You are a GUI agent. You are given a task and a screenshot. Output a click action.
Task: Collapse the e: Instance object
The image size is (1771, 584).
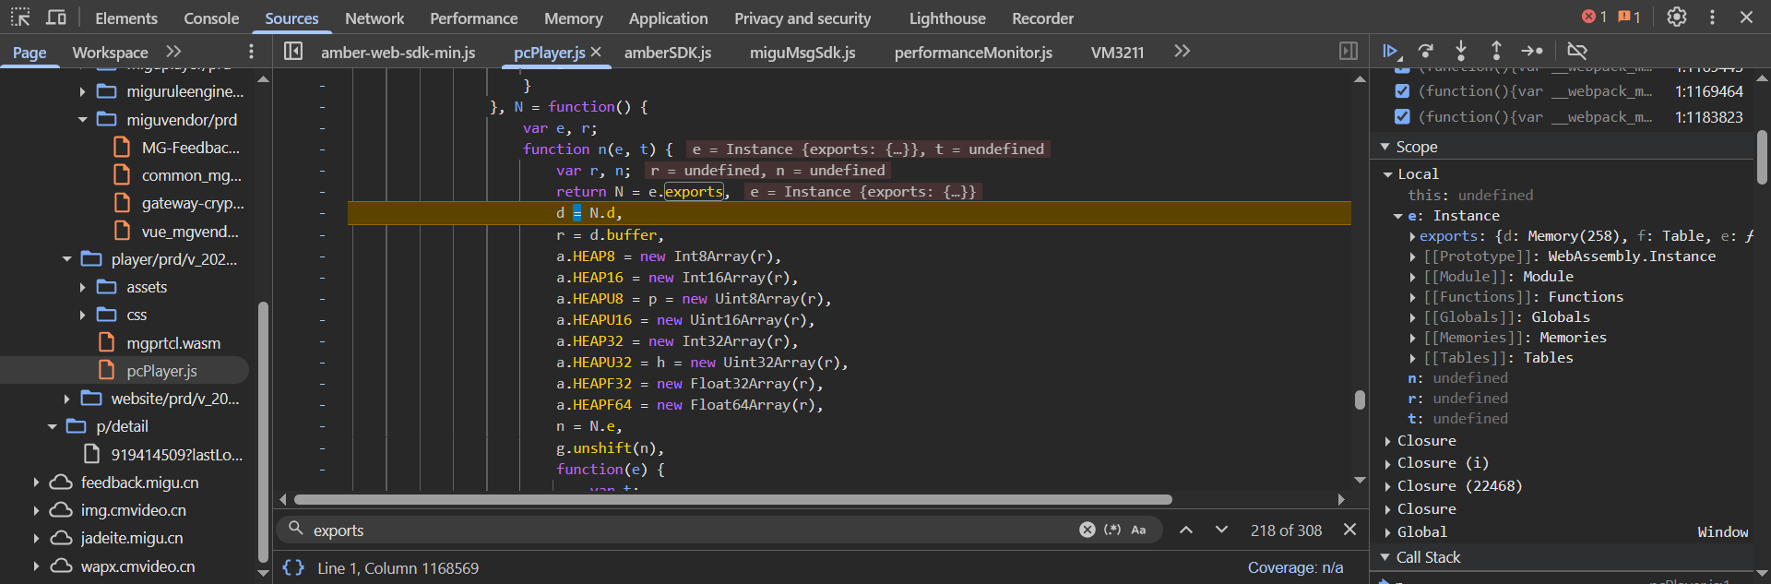[x=1398, y=216]
